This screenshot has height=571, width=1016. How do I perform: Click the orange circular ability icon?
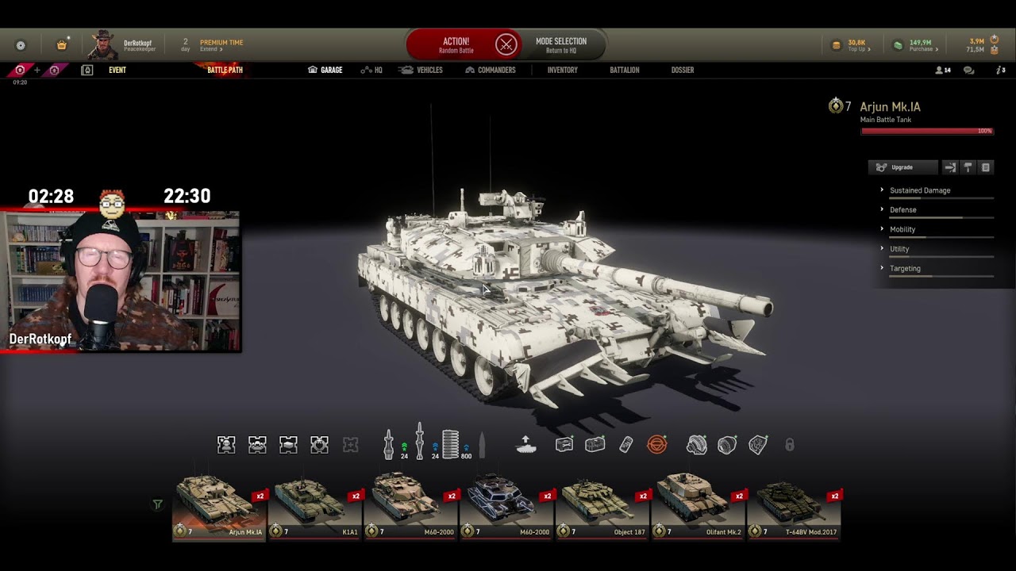657,445
